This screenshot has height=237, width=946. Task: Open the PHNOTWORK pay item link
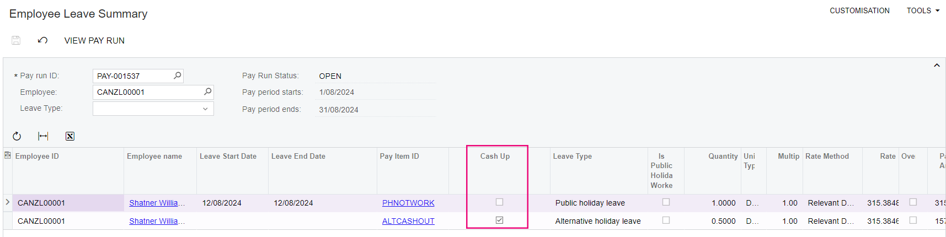(408, 203)
